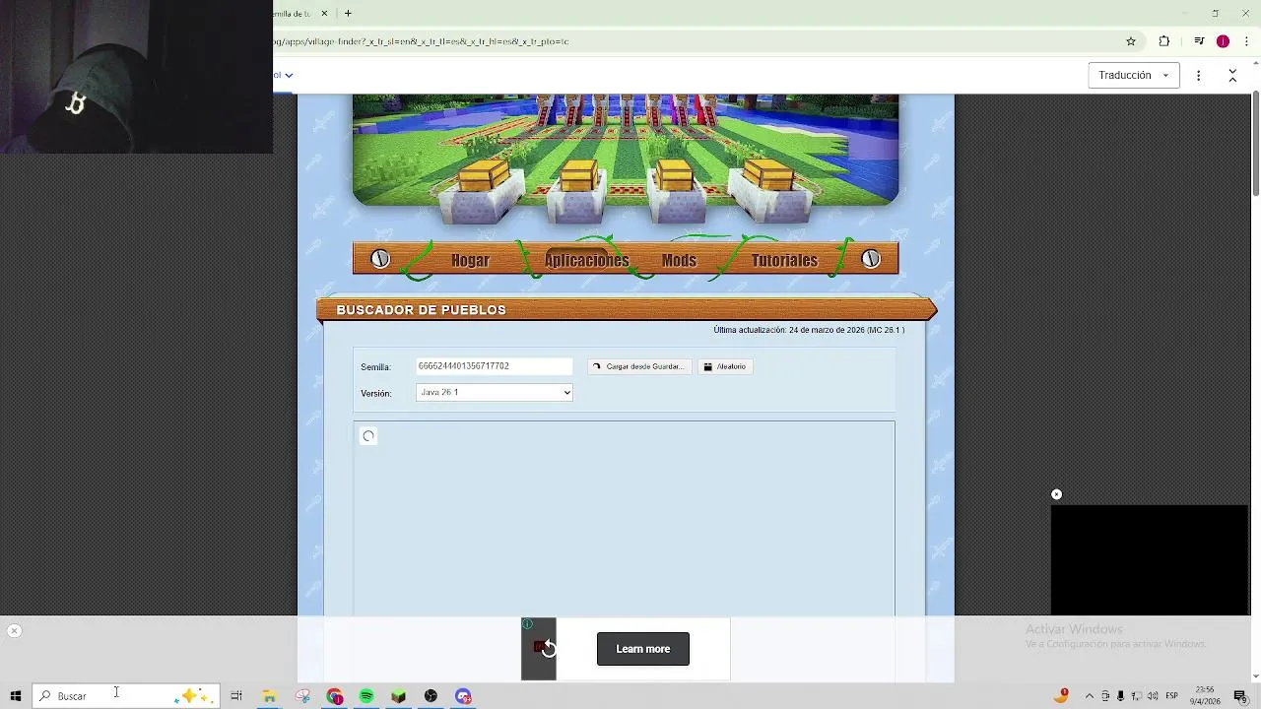This screenshot has width=1261, height=709.
Task: Open the Mods menu item
Action: (679, 260)
